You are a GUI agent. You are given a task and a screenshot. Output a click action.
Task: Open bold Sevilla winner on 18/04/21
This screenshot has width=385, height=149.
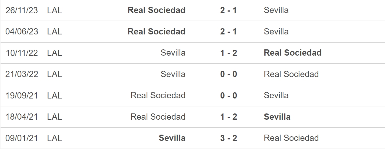(277, 117)
